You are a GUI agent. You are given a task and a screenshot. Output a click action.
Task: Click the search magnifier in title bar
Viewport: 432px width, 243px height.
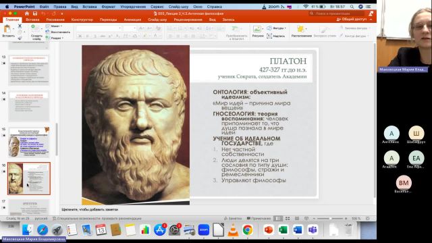pos(312,13)
